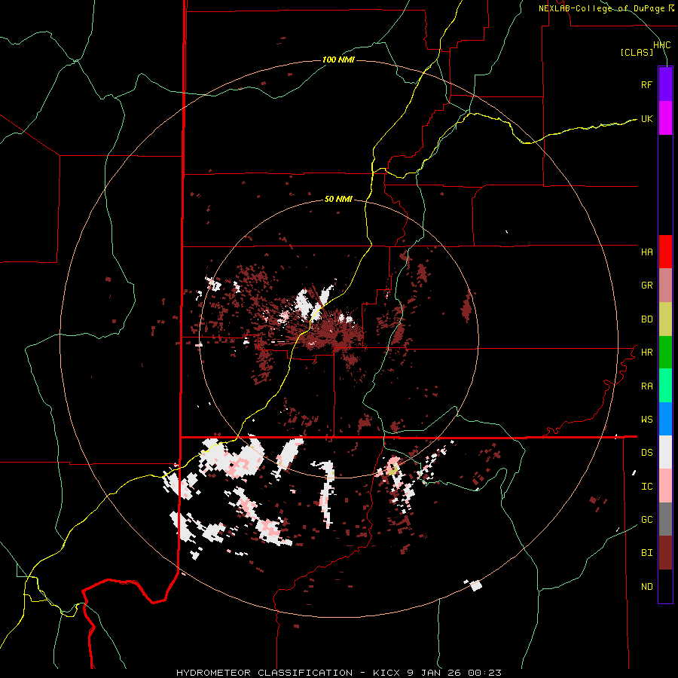Click the DS legend label
Screen dimensions: 678x678
point(646,453)
